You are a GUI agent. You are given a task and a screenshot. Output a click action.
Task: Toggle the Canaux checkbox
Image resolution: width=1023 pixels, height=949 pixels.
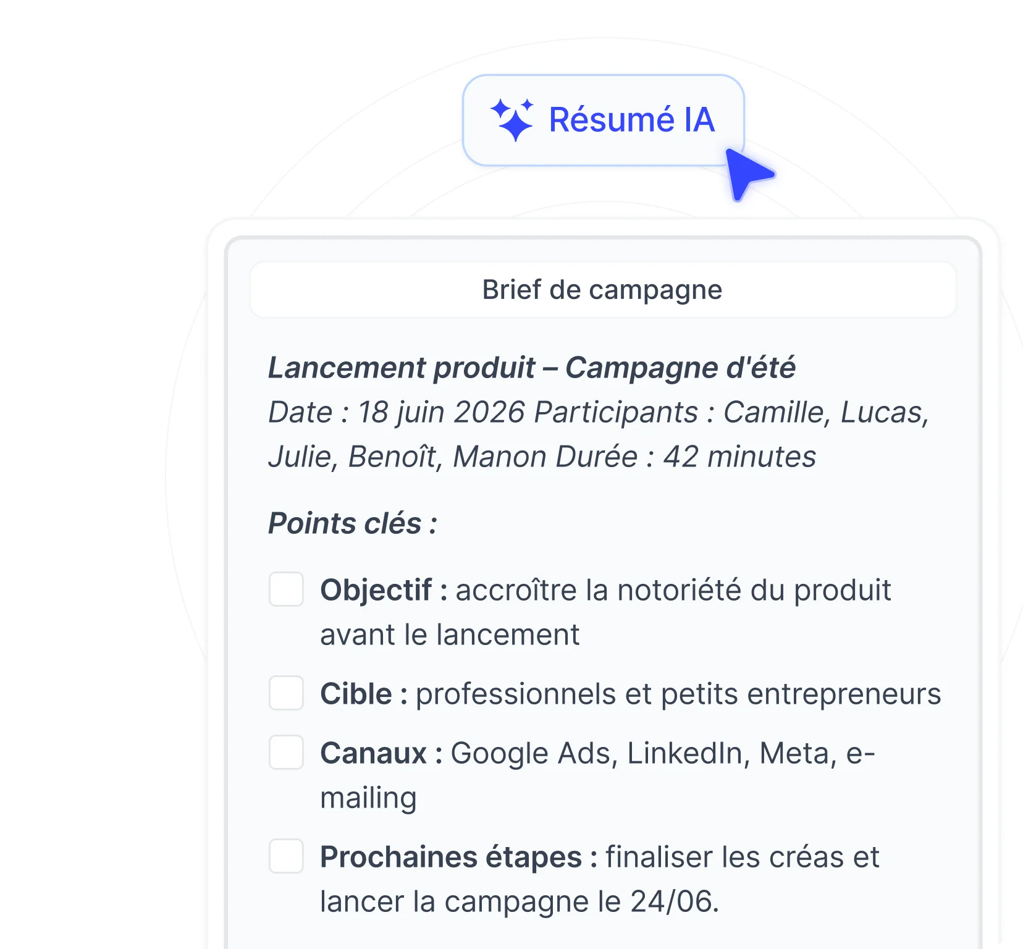pos(286,752)
